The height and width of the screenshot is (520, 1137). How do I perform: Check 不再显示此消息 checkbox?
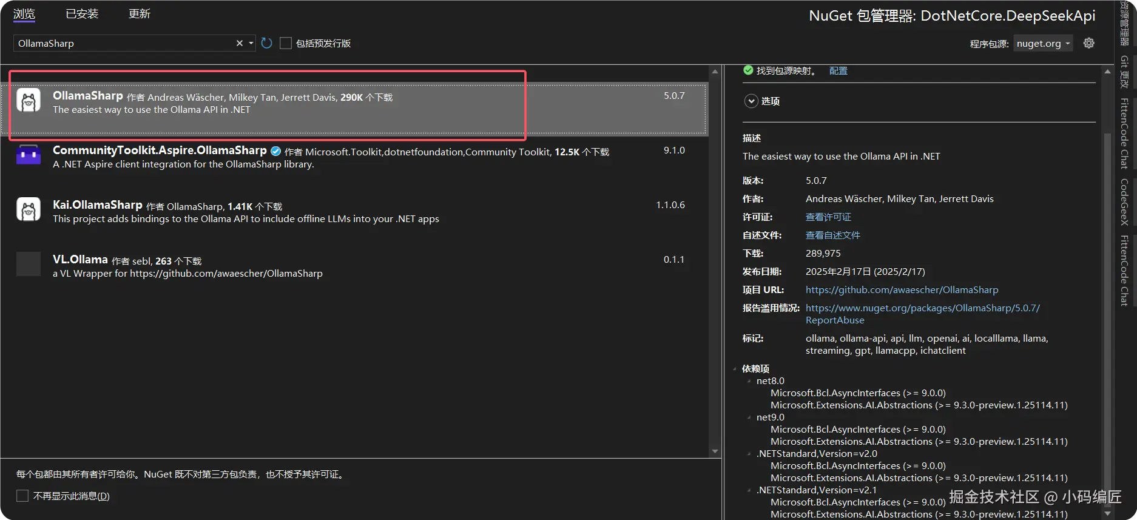tap(22, 496)
